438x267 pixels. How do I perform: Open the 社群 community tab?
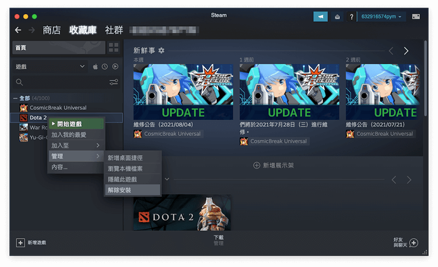(x=114, y=30)
